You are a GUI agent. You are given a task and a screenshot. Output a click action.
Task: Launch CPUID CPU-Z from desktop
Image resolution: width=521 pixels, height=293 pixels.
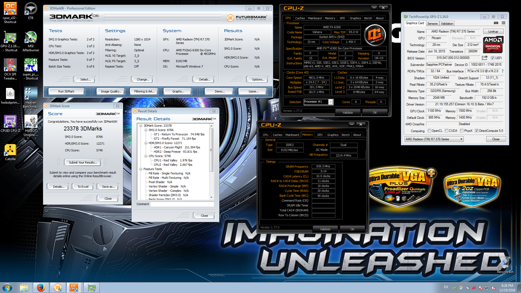coord(10,123)
